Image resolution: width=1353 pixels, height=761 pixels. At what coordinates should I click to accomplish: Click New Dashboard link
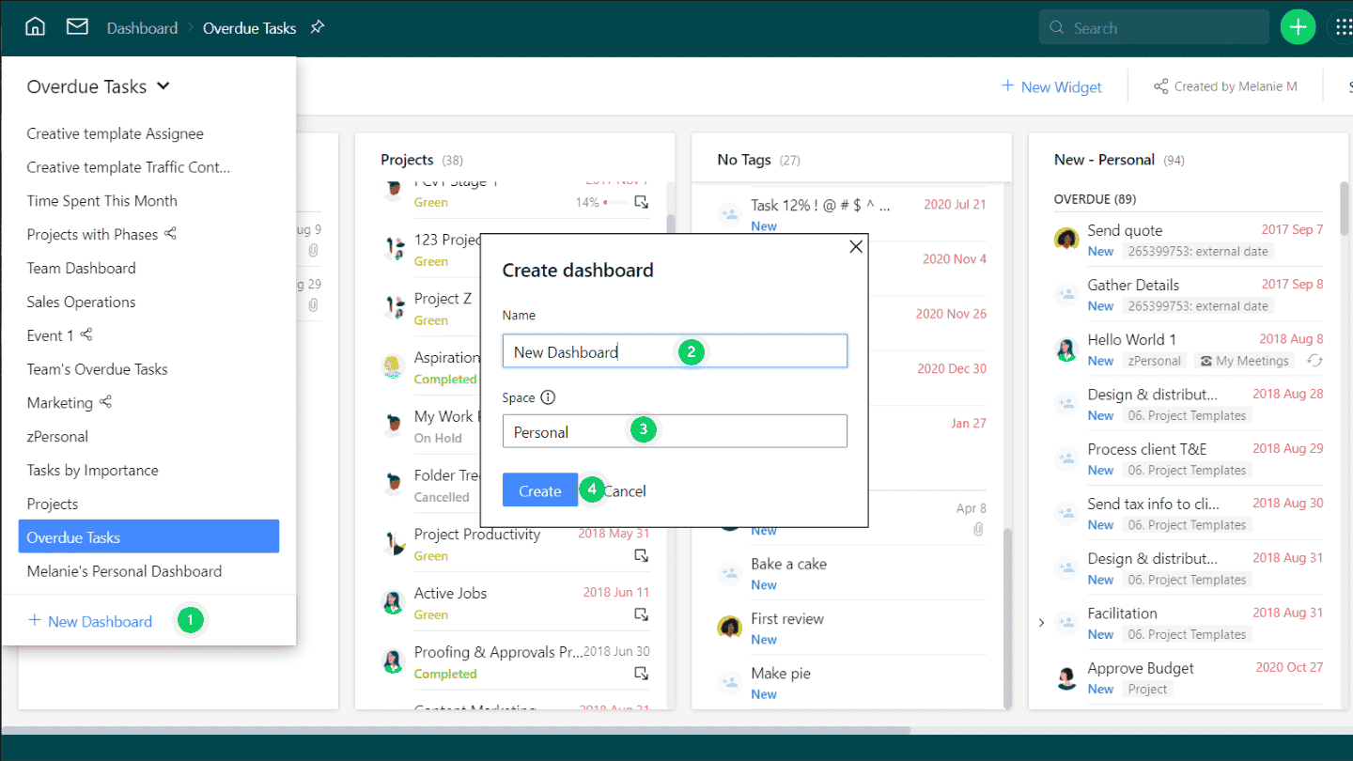tap(90, 621)
